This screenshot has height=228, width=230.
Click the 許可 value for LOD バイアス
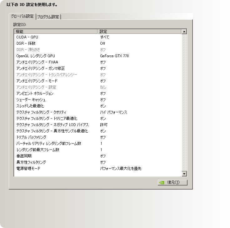(104, 125)
